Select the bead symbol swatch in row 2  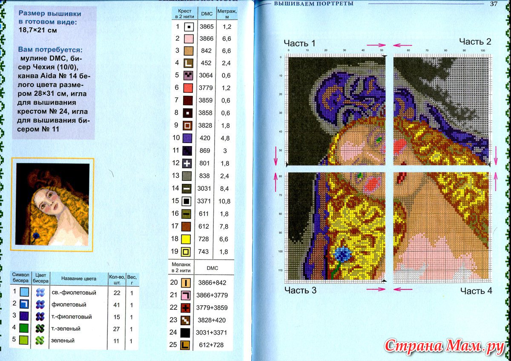point(25,304)
